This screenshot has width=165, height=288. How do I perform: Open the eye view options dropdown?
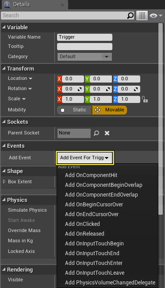coord(156,16)
